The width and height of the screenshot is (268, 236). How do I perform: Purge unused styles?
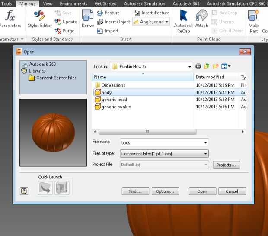coord(64,31)
